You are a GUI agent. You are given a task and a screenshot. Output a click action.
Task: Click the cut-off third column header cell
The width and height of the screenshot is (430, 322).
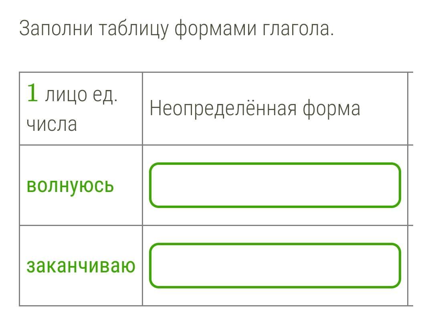click(411, 109)
